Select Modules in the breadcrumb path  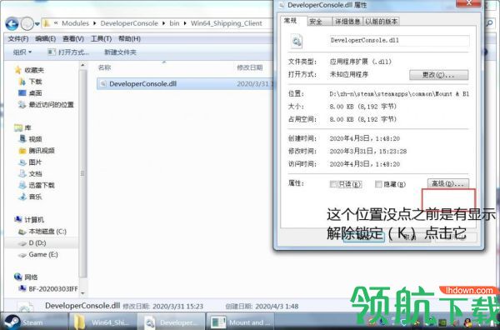pos(75,23)
